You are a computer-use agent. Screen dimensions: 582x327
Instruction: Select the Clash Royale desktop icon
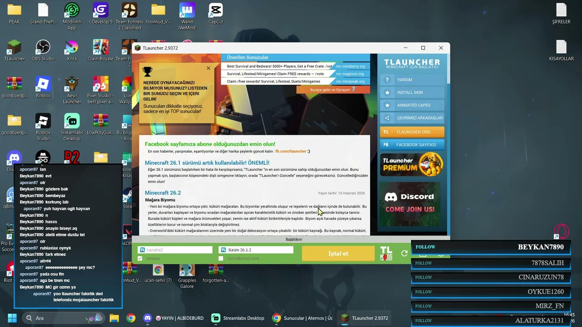click(100, 50)
